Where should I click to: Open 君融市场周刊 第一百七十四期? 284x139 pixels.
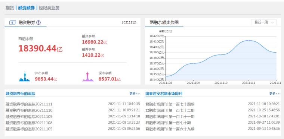pos(170,104)
